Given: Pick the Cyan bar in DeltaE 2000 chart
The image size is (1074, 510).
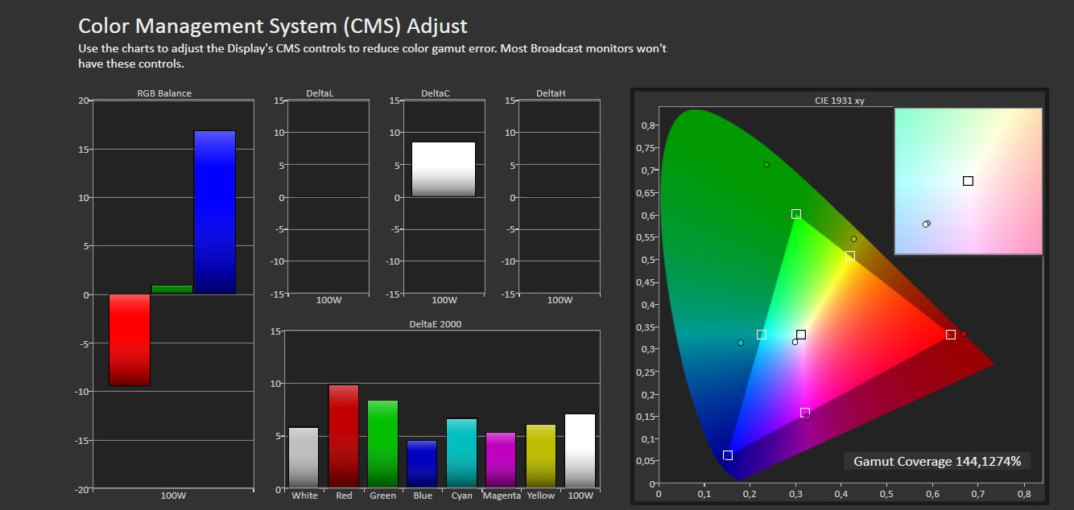Looking at the screenshot, I should click(x=461, y=453).
